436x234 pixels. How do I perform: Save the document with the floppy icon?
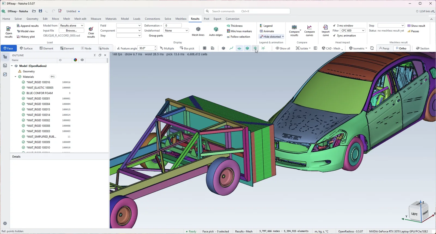click(40, 11)
